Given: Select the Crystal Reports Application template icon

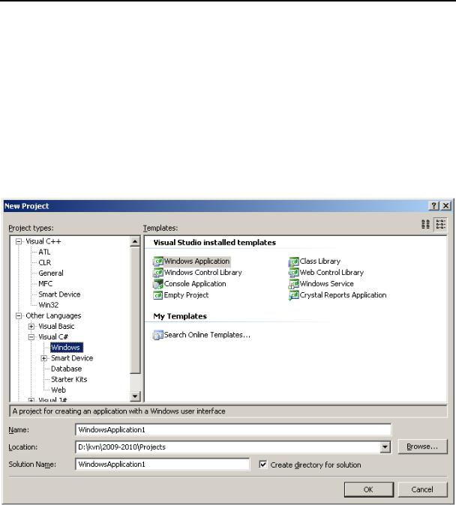Looking at the screenshot, I should (x=294, y=295).
